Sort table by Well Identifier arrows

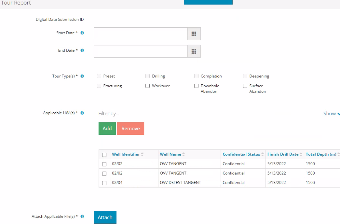142,154
